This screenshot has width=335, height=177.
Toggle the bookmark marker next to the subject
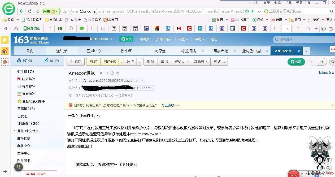point(101,73)
